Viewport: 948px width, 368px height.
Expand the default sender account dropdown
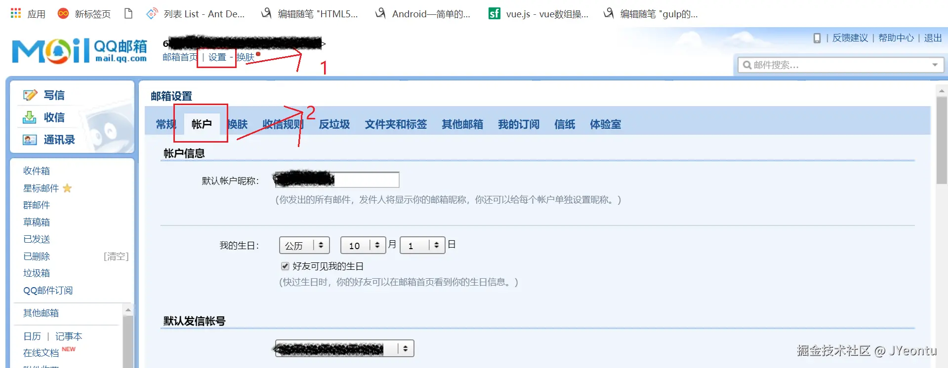tap(344, 348)
